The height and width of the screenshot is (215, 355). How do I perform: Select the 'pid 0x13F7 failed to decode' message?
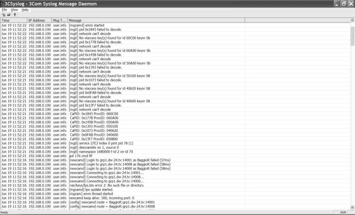pos(95,105)
